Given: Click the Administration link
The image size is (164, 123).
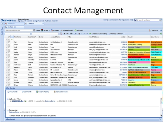Looking at the screenshot, I should [x=114, y=20].
